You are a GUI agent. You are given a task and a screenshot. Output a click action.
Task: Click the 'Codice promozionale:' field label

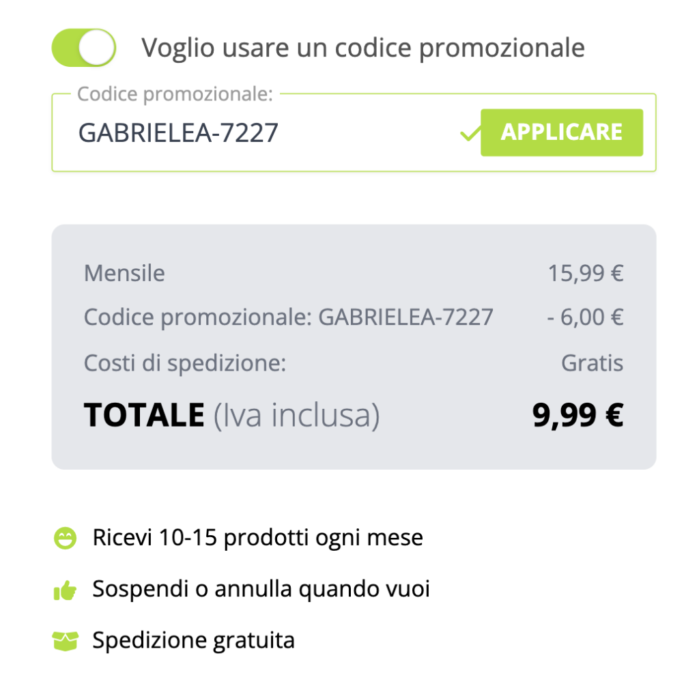tap(175, 94)
